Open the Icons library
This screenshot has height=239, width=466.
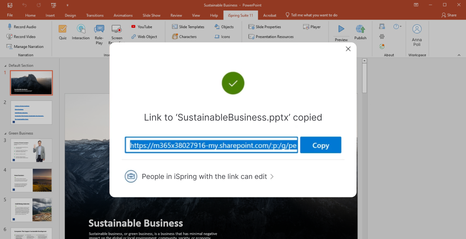pyautogui.click(x=222, y=36)
